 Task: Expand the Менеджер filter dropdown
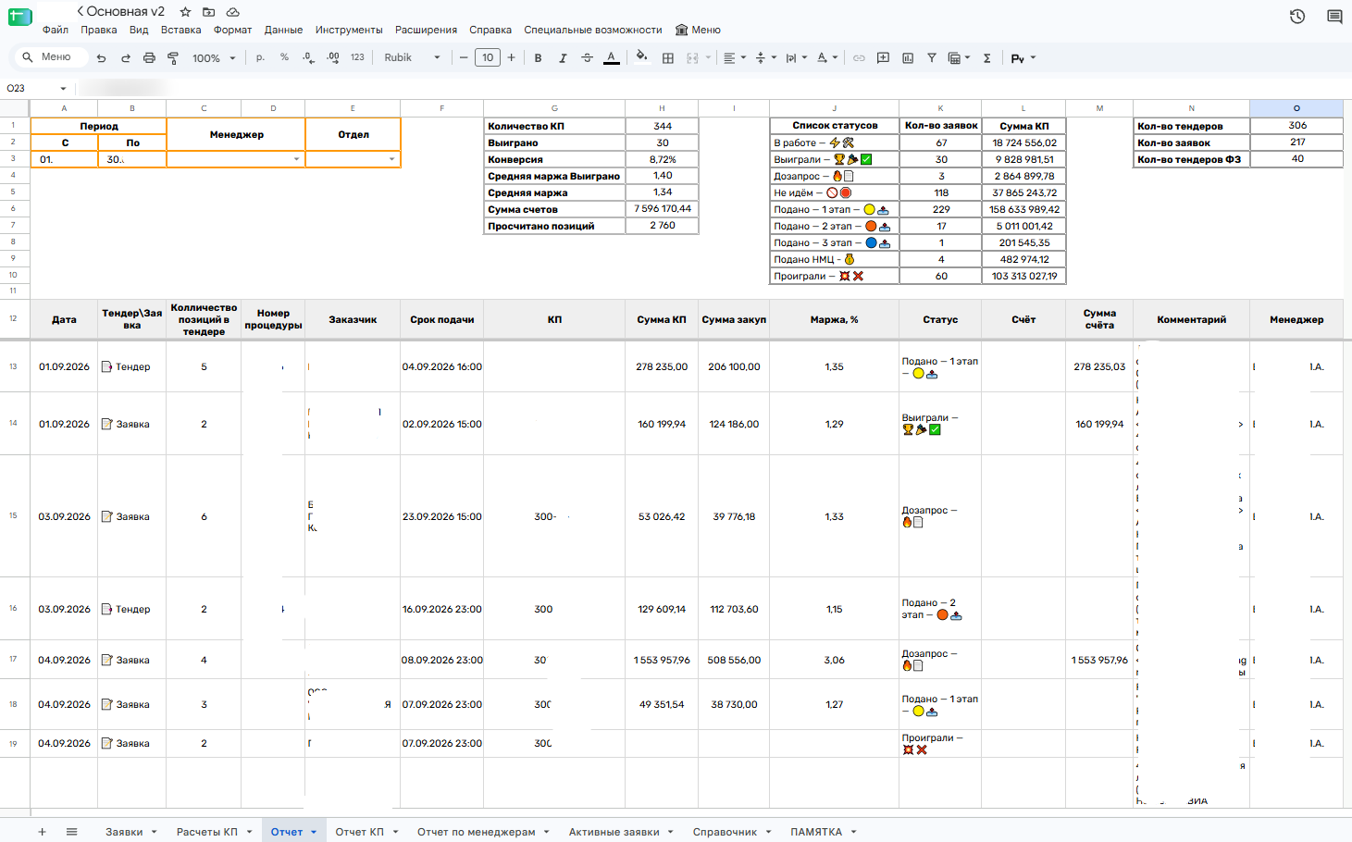tap(296, 159)
